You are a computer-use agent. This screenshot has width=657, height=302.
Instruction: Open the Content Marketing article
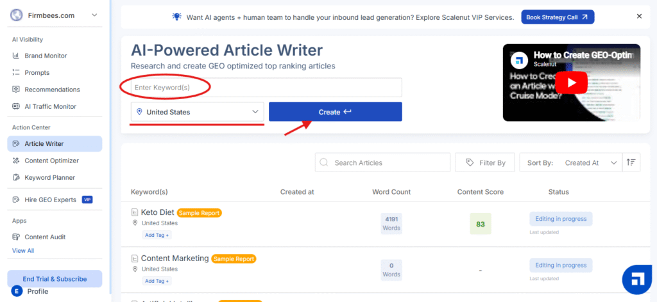(175, 258)
